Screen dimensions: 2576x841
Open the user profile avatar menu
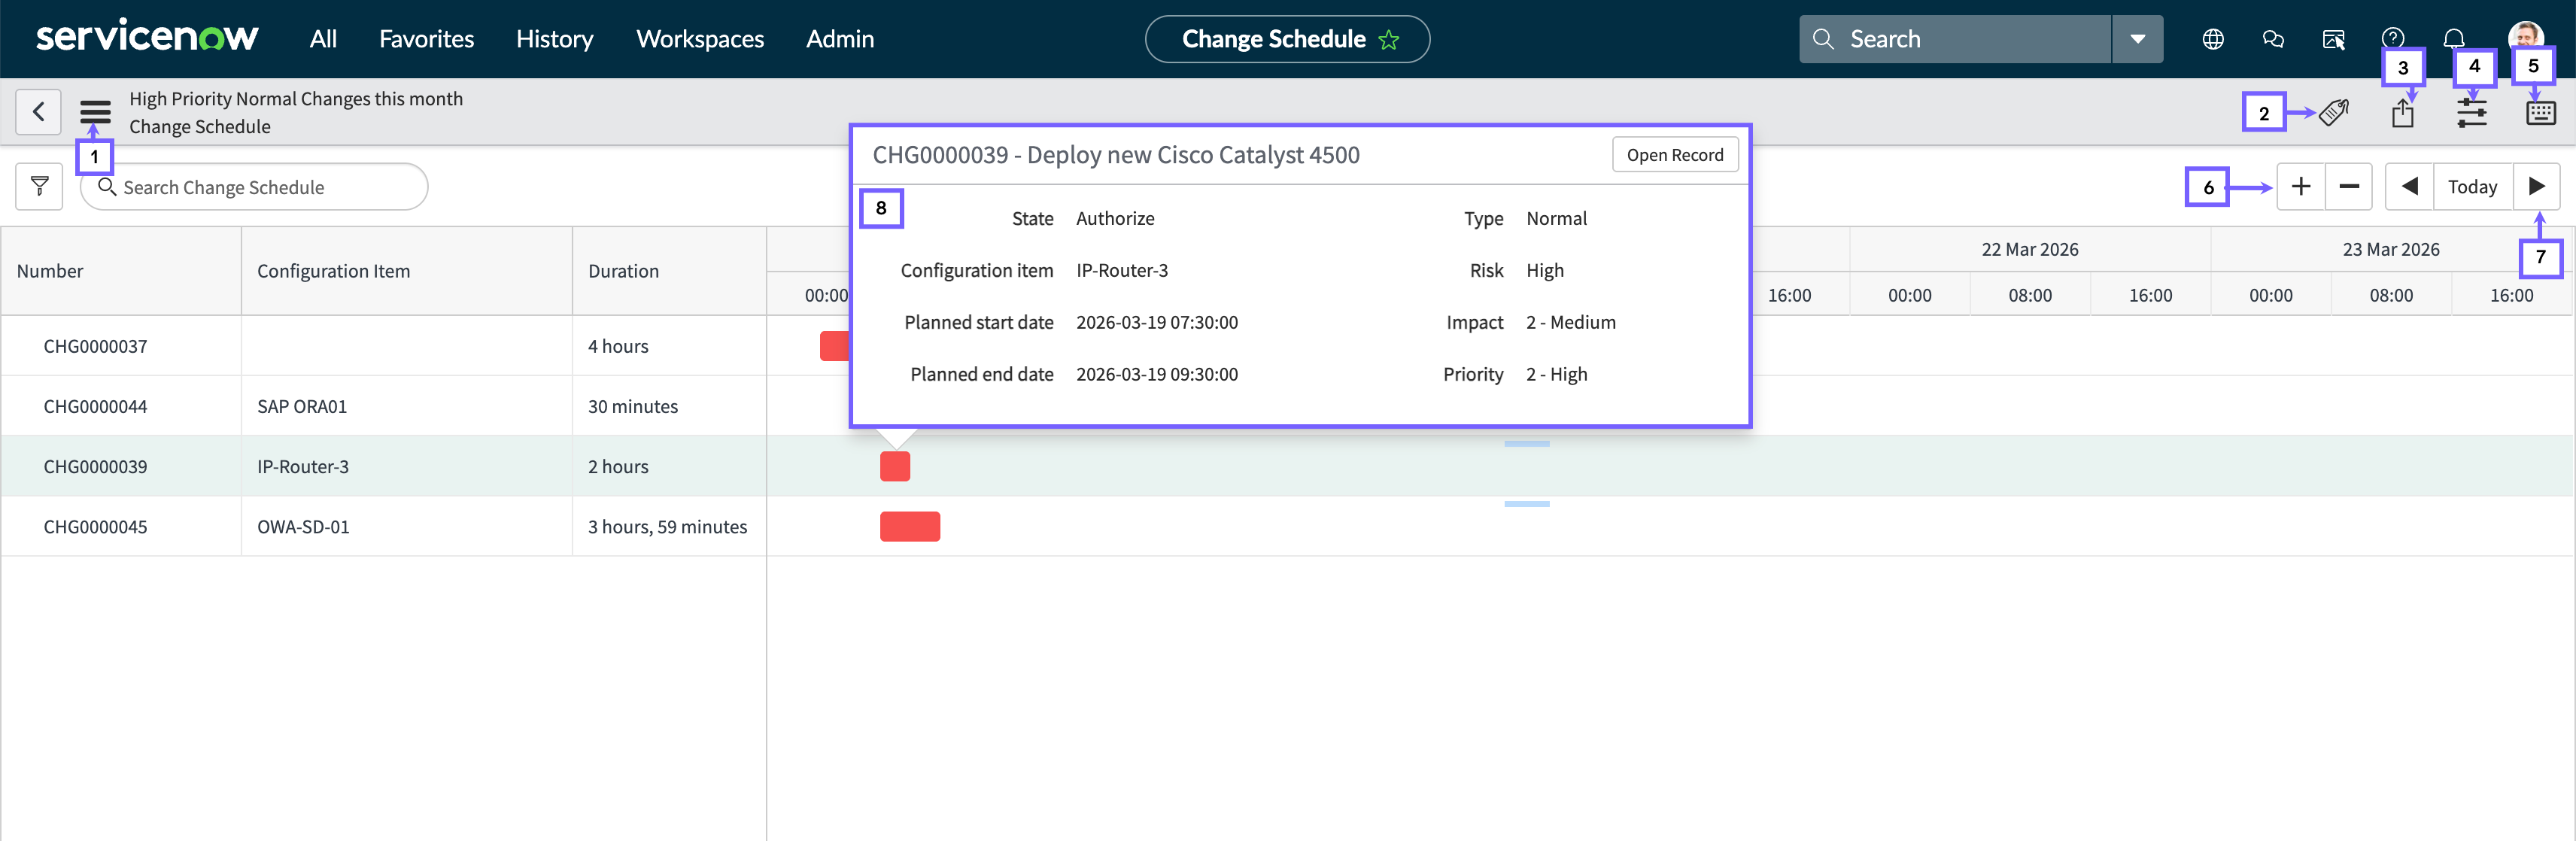2526,38
